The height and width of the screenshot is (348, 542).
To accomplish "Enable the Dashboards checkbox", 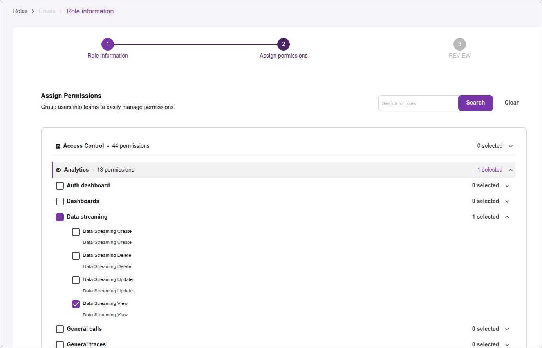I will pos(60,201).
